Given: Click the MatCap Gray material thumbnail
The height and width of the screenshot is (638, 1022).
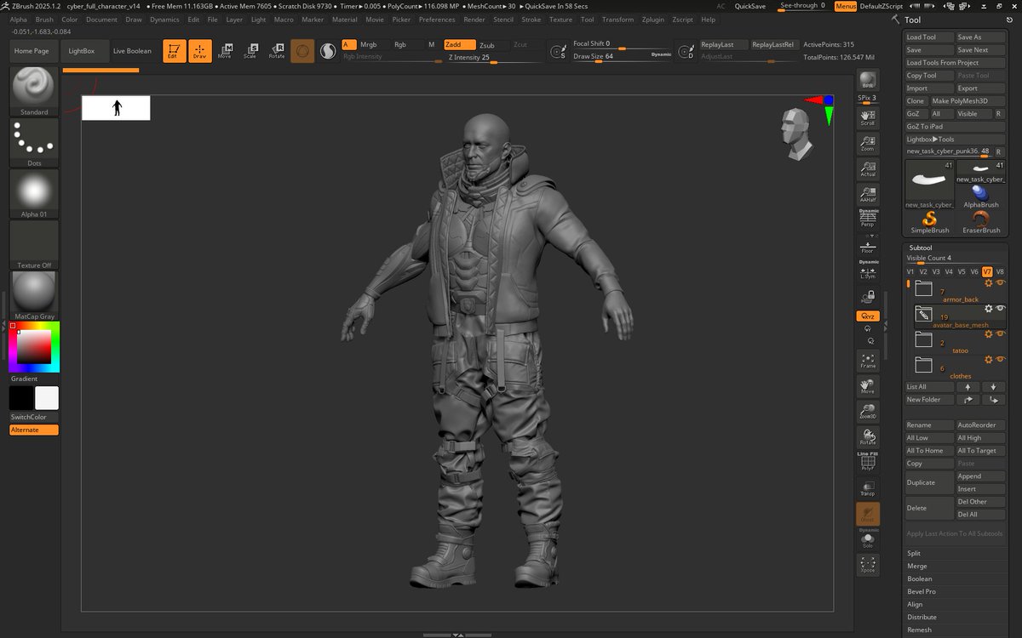Looking at the screenshot, I should pyautogui.click(x=34, y=293).
